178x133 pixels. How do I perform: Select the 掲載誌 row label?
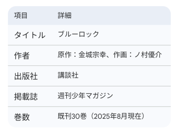pos(26,97)
